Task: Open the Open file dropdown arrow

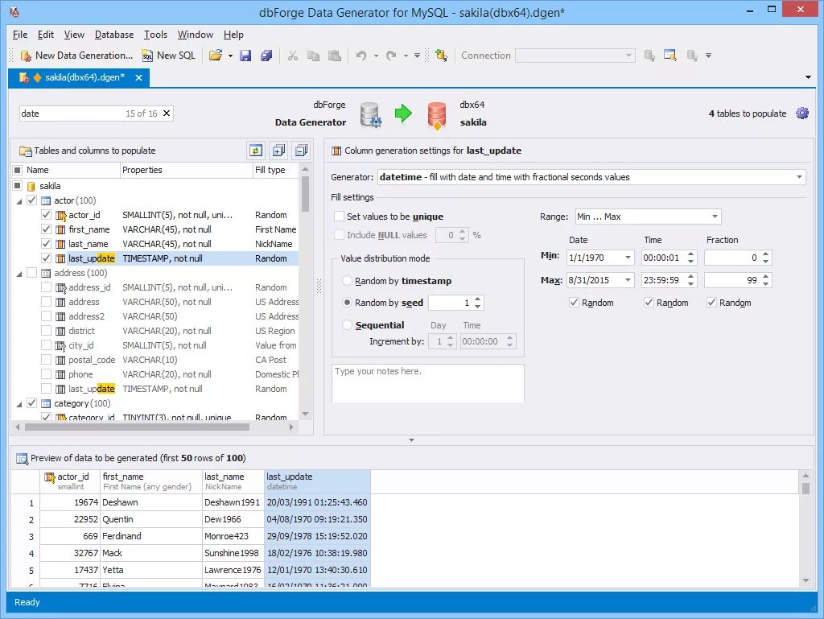Action: (x=230, y=56)
